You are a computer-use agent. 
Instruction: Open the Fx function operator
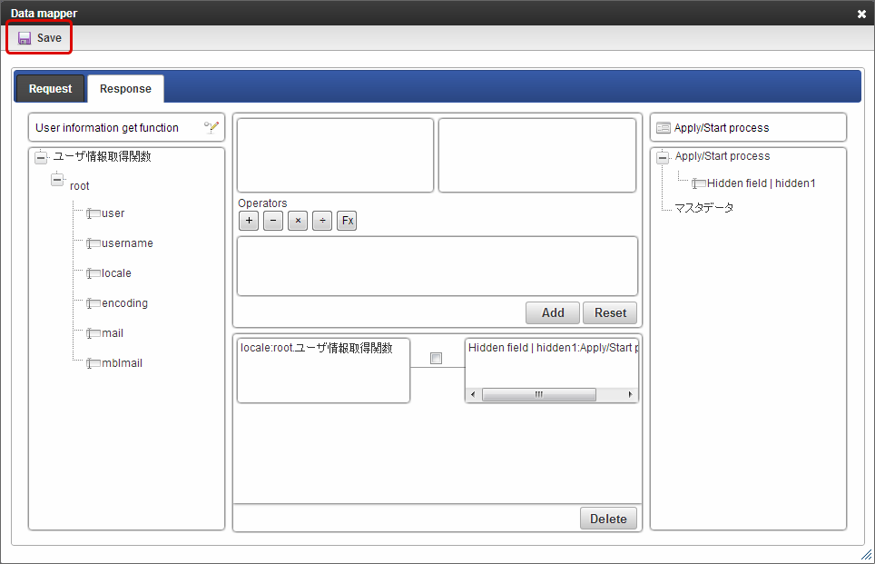click(347, 221)
